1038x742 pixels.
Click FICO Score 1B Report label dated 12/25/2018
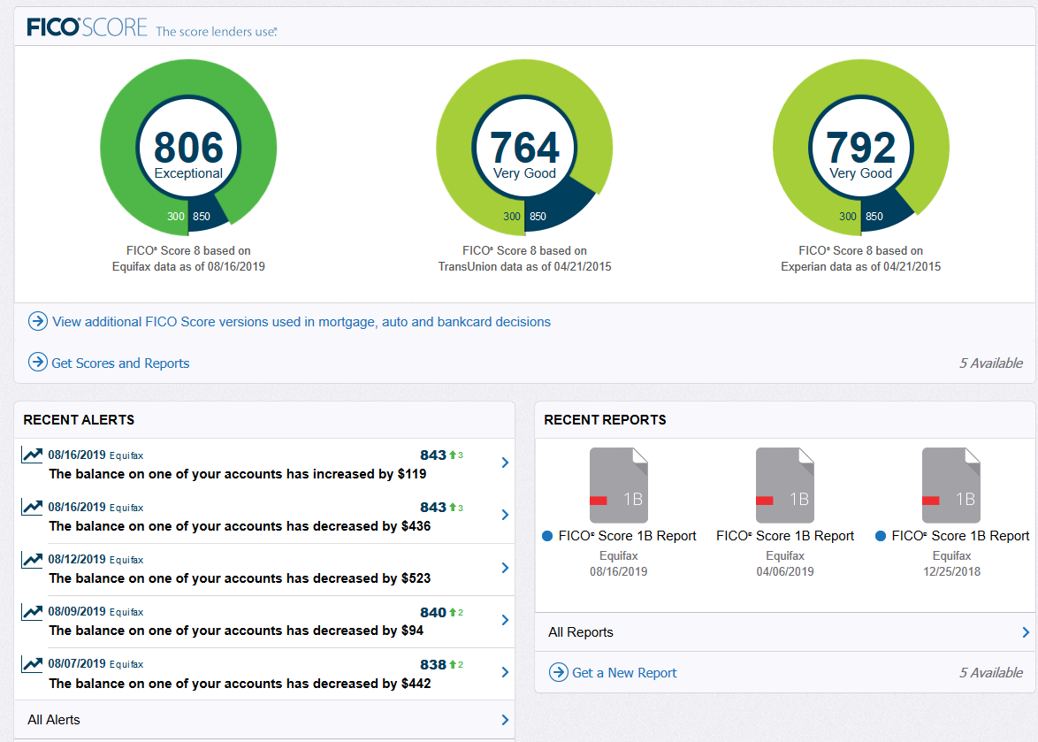click(x=960, y=536)
